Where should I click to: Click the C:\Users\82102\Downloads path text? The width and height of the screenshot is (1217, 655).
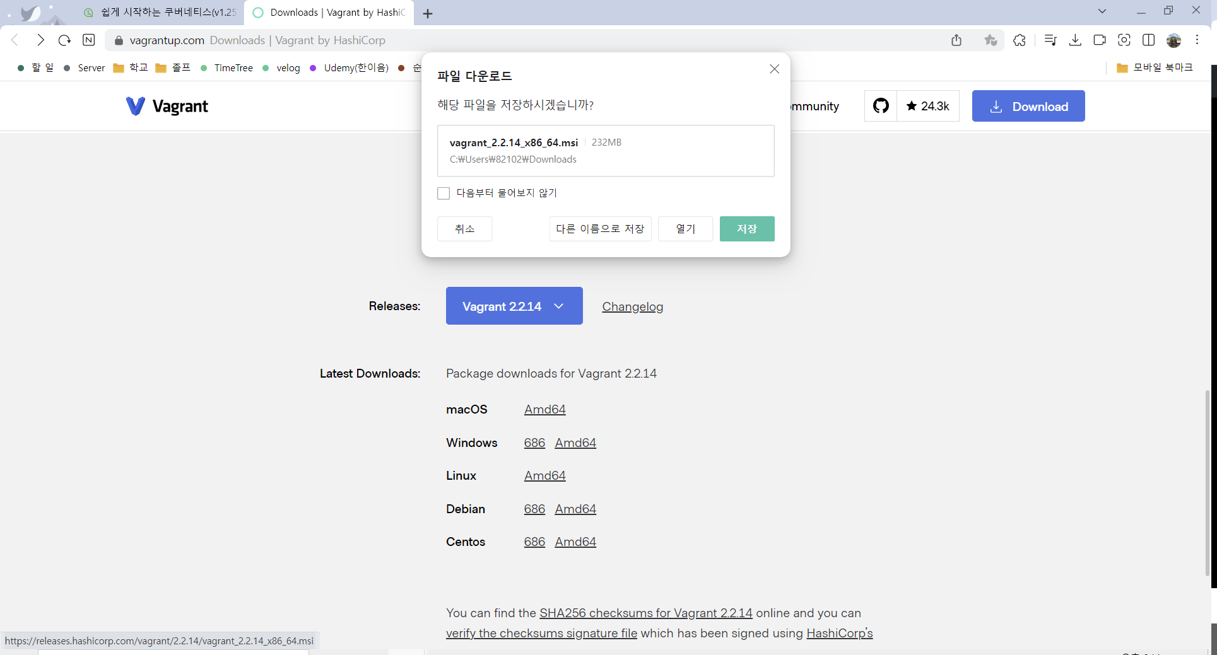tap(513, 159)
